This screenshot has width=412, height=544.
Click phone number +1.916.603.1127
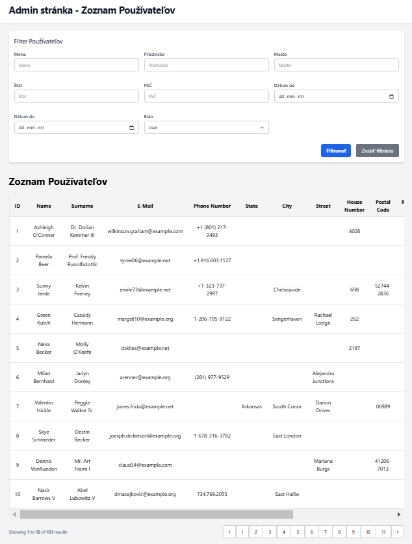(212, 260)
